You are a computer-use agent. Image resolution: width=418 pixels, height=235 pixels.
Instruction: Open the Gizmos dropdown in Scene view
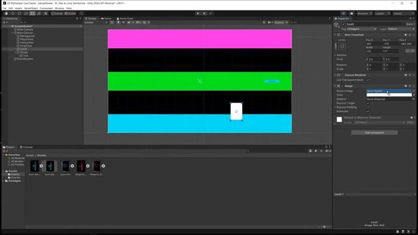tap(281, 22)
